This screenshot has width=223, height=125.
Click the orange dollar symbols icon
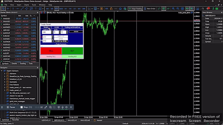(x=101, y=9)
